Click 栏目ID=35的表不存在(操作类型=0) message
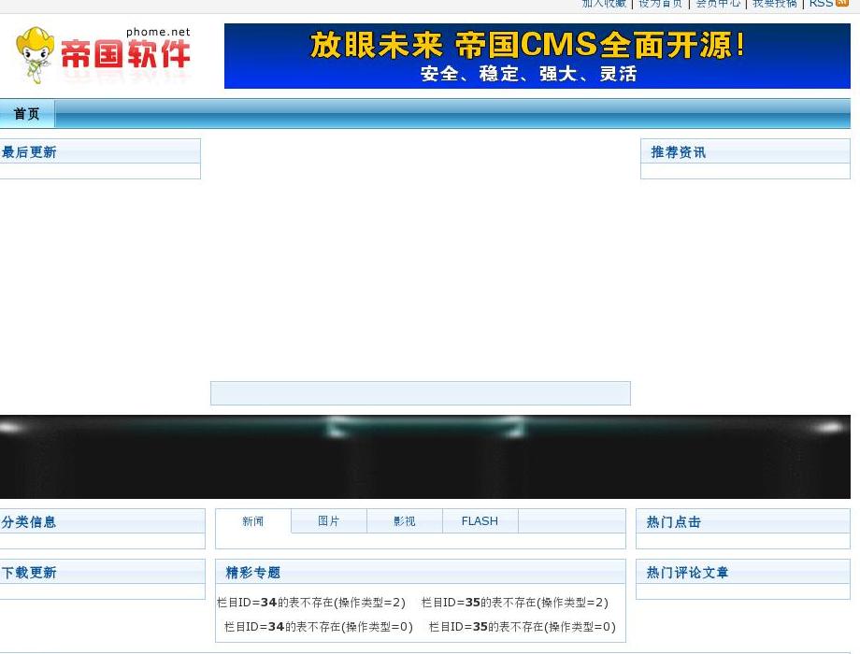This screenshot has height=654, width=860. coord(523,627)
